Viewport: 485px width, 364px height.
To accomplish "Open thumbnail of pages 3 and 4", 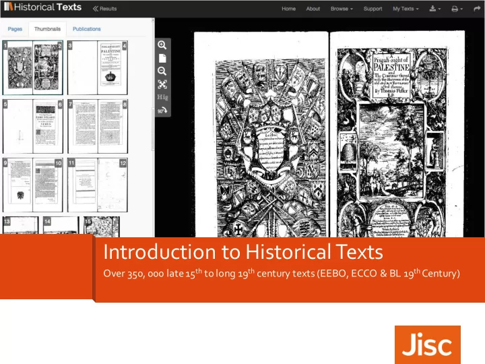I will click(x=98, y=67).
